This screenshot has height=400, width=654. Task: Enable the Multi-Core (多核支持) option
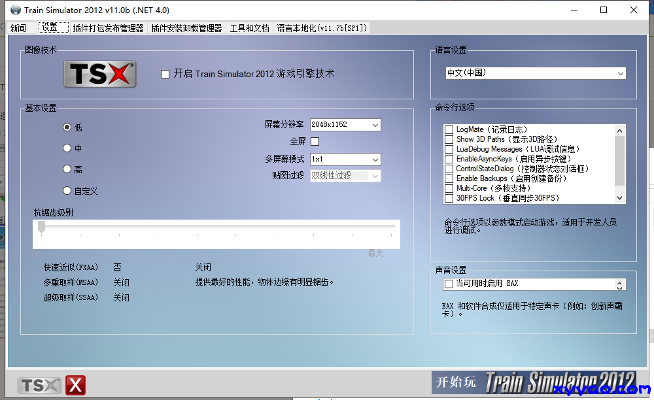pos(449,188)
